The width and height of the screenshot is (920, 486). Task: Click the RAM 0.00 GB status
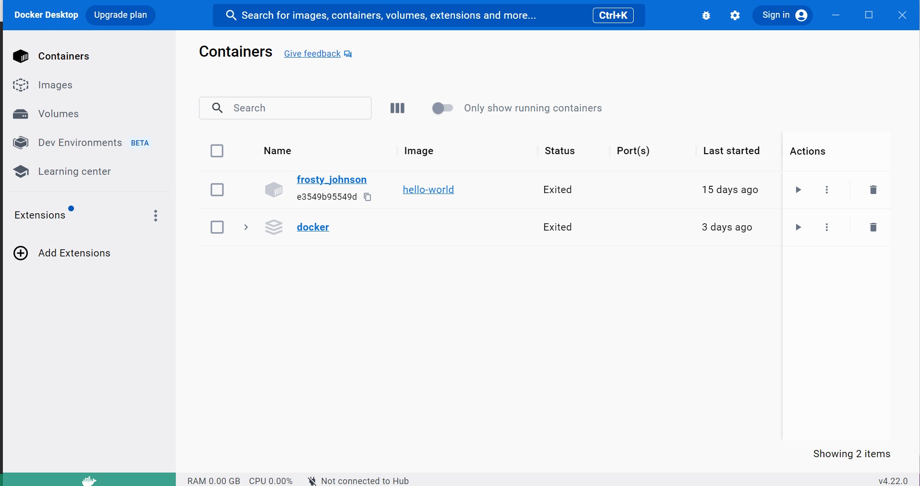tap(214, 481)
